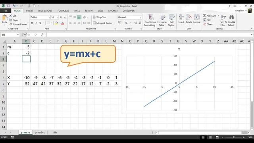Decrease decimal places

(140, 23)
